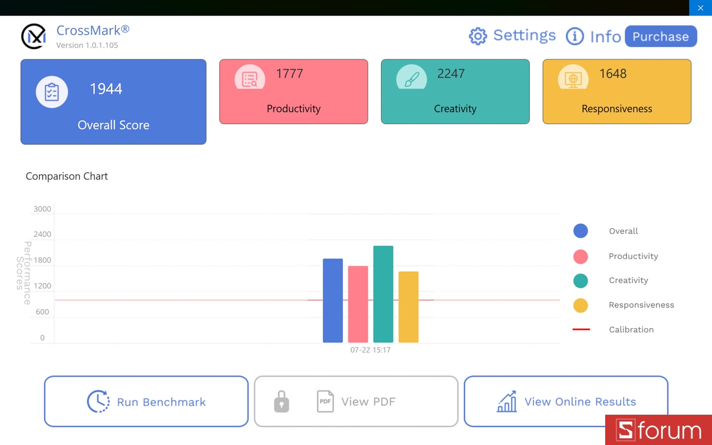Screen dimensions: 712x445
Task: Click the 1800 axis tick label
Action: click(x=43, y=260)
